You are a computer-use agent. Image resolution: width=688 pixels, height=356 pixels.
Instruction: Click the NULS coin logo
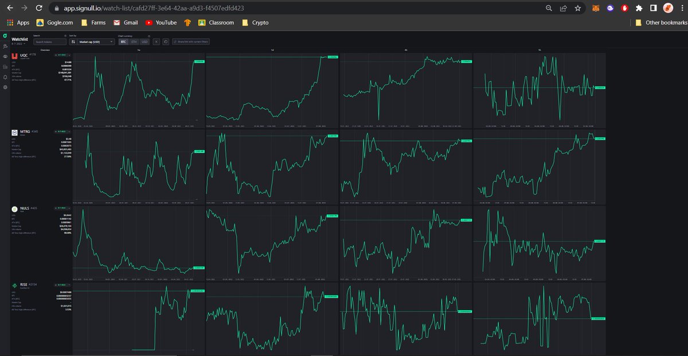pos(15,208)
